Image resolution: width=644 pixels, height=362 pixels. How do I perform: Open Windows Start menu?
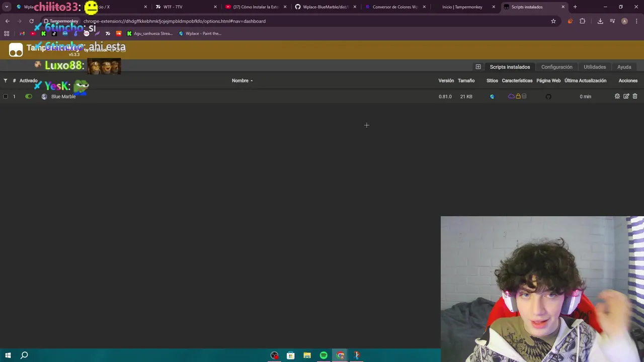click(8, 355)
